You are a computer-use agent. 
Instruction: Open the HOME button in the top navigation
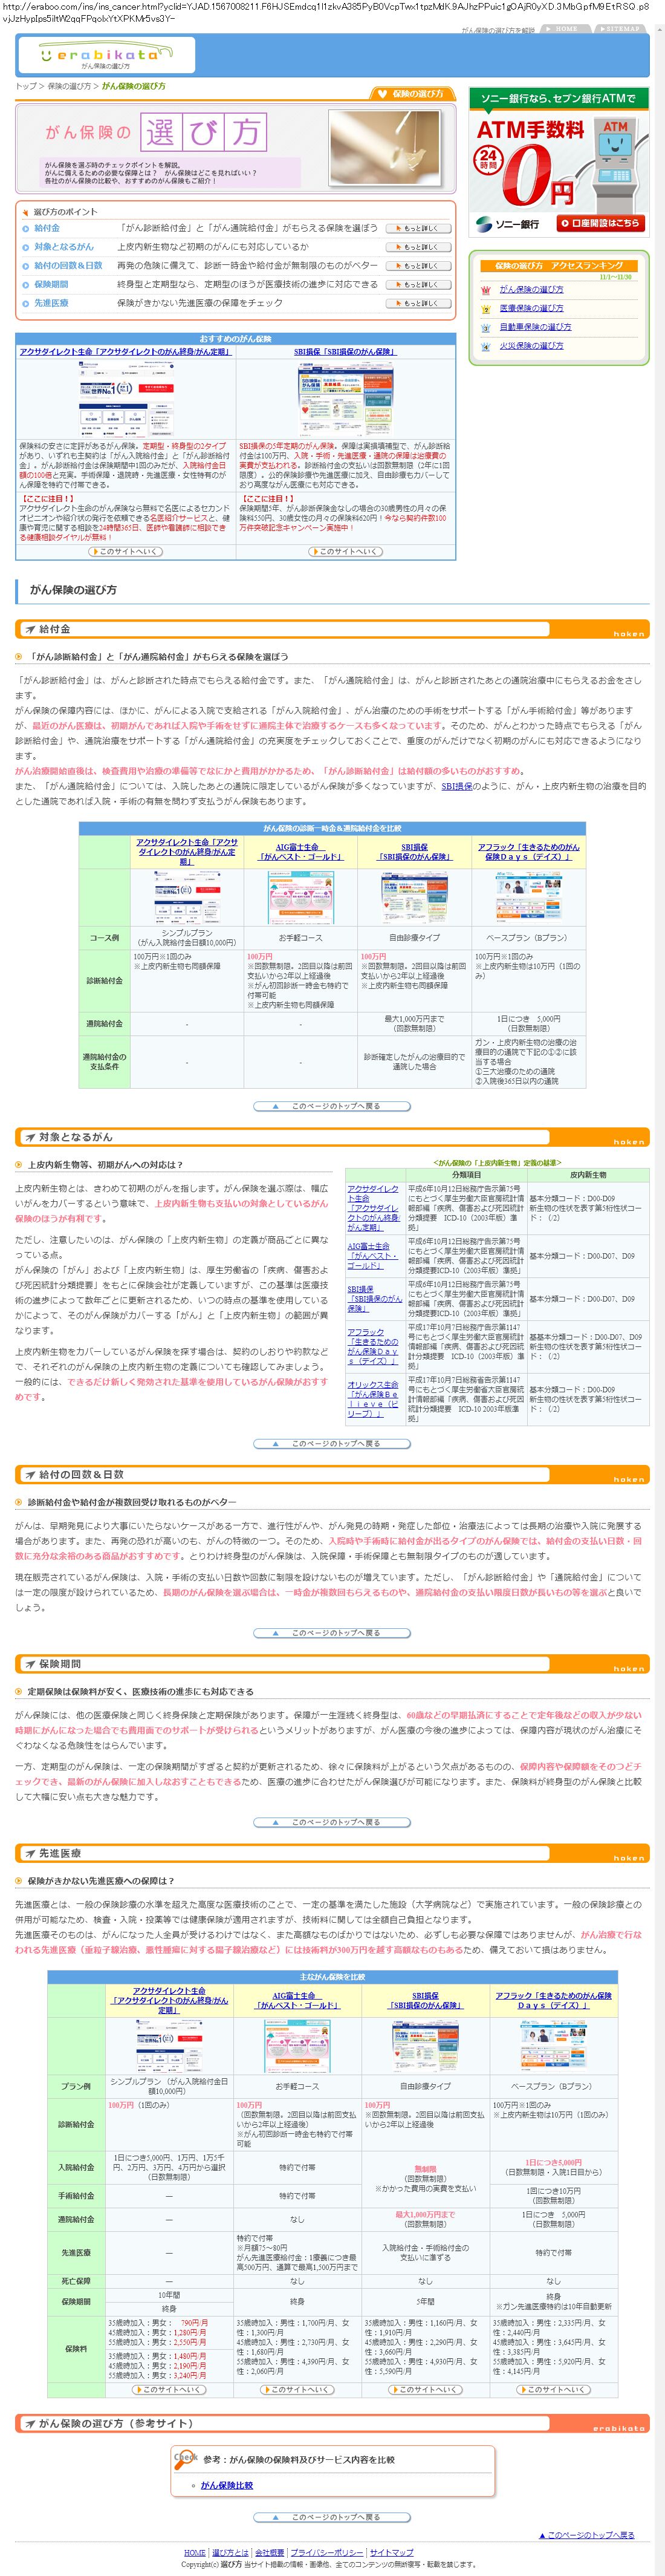pyautogui.click(x=566, y=29)
